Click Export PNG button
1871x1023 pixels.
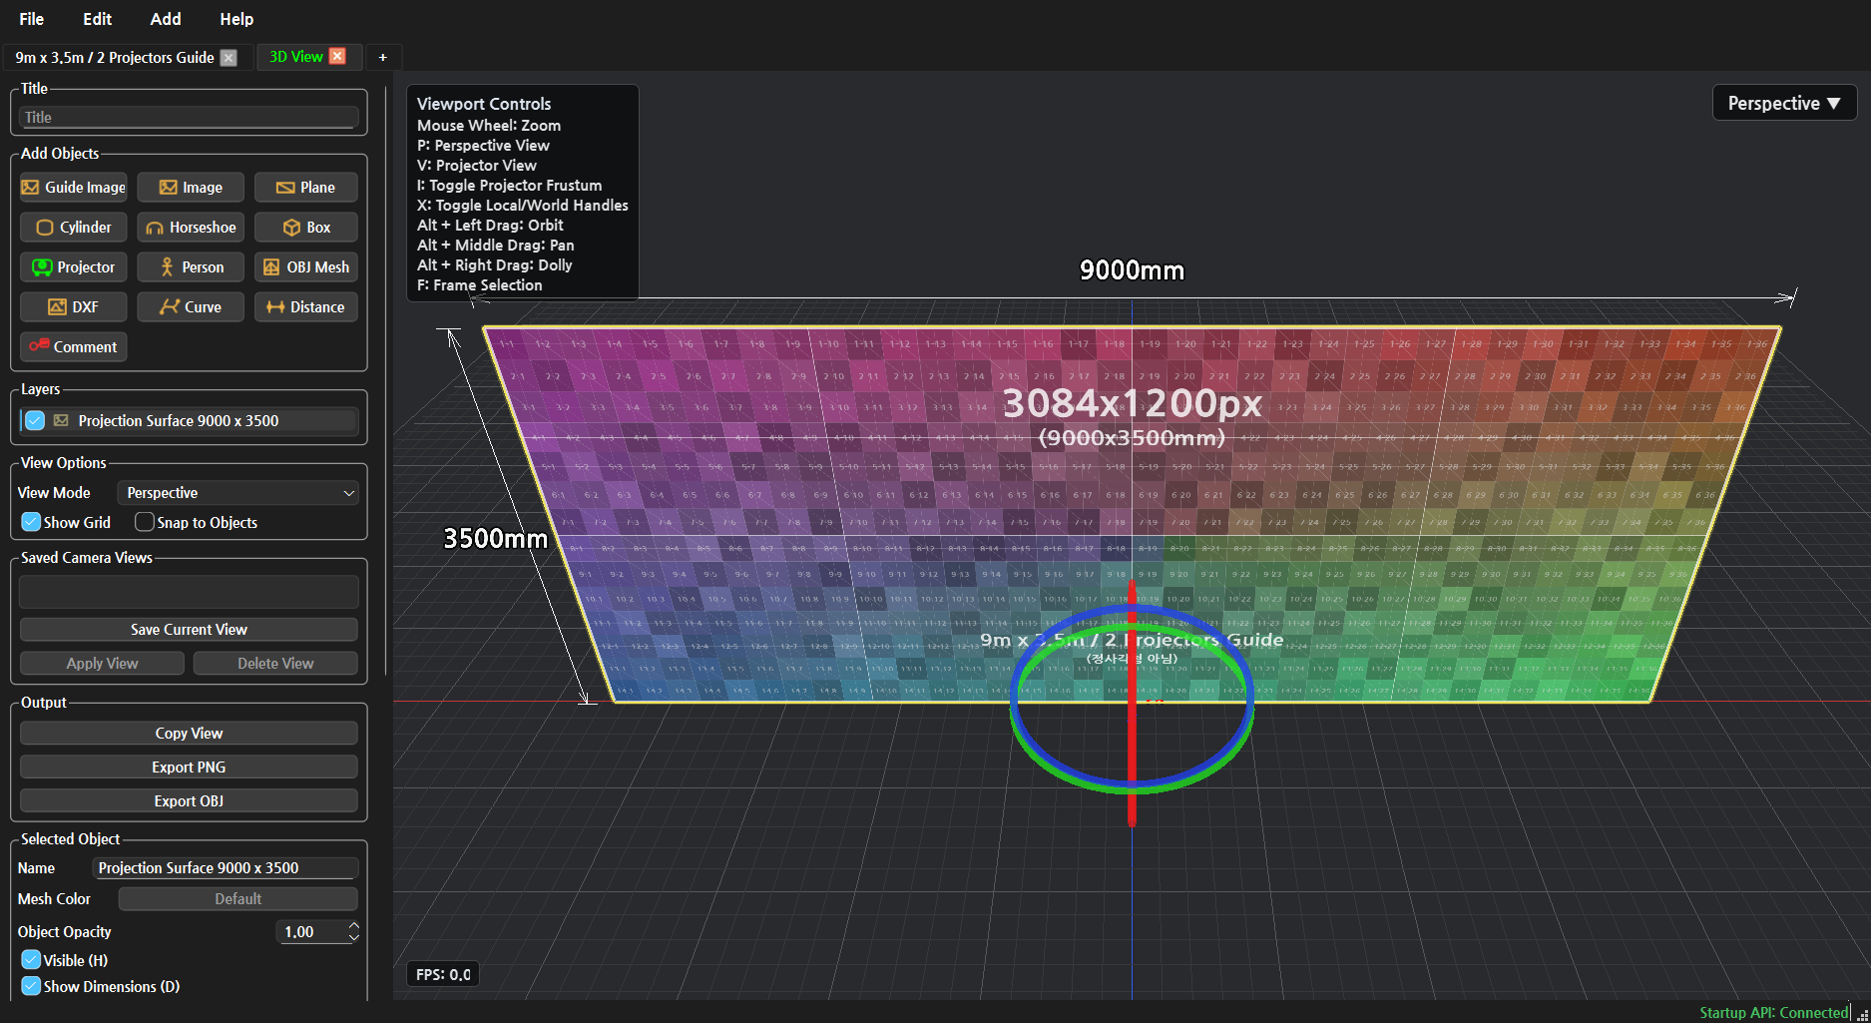coord(189,767)
